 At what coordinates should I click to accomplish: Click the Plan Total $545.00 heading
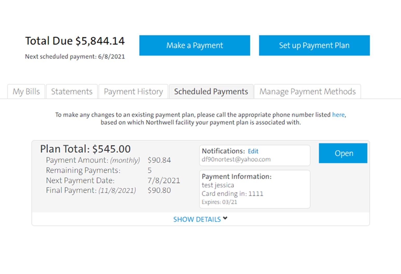[x=85, y=149]
